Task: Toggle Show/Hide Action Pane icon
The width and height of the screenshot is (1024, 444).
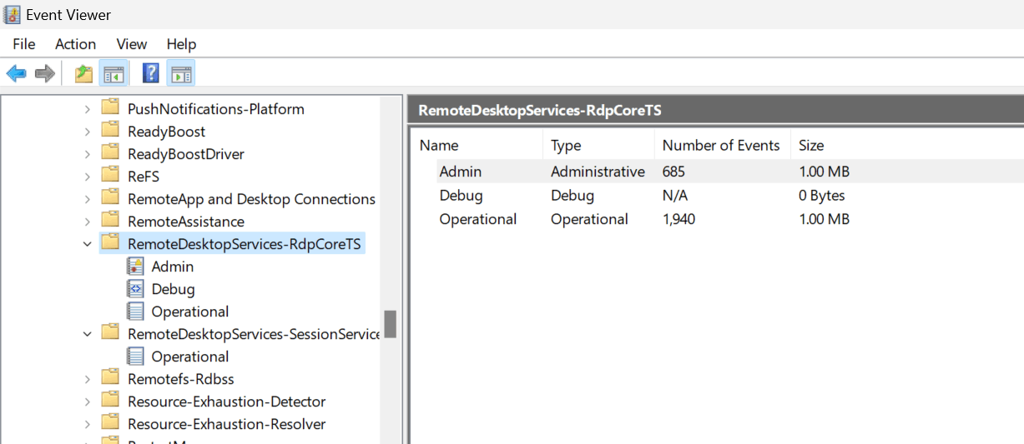Action: [x=181, y=73]
